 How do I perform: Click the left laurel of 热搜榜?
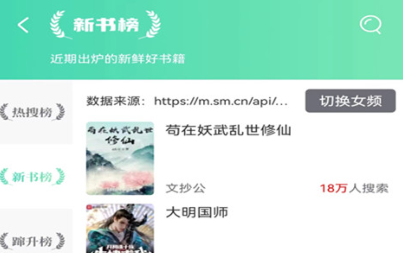click(x=5, y=112)
